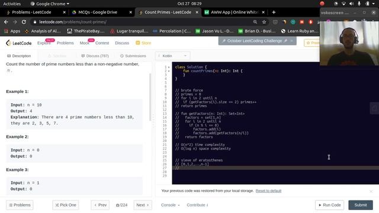Click red recording indicator in top bar

pyautogui.click(x=322, y=4)
